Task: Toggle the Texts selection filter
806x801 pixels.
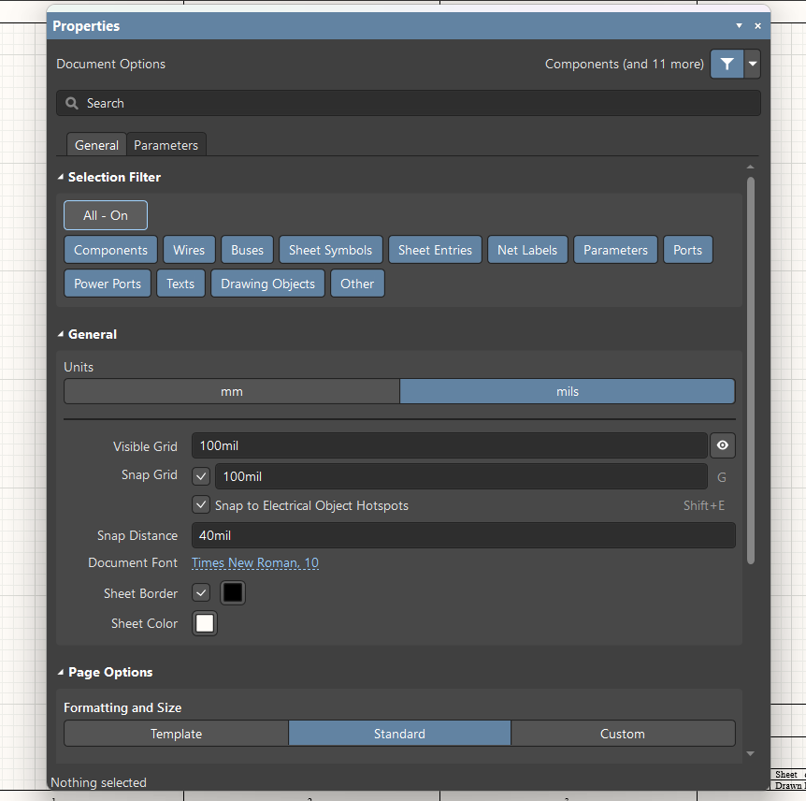Action: (x=180, y=284)
